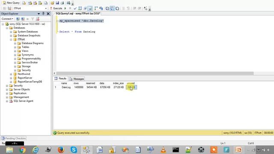The height and width of the screenshot is (154, 274).
Task: Open Internet Explorer from taskbar
Action: 35,150
